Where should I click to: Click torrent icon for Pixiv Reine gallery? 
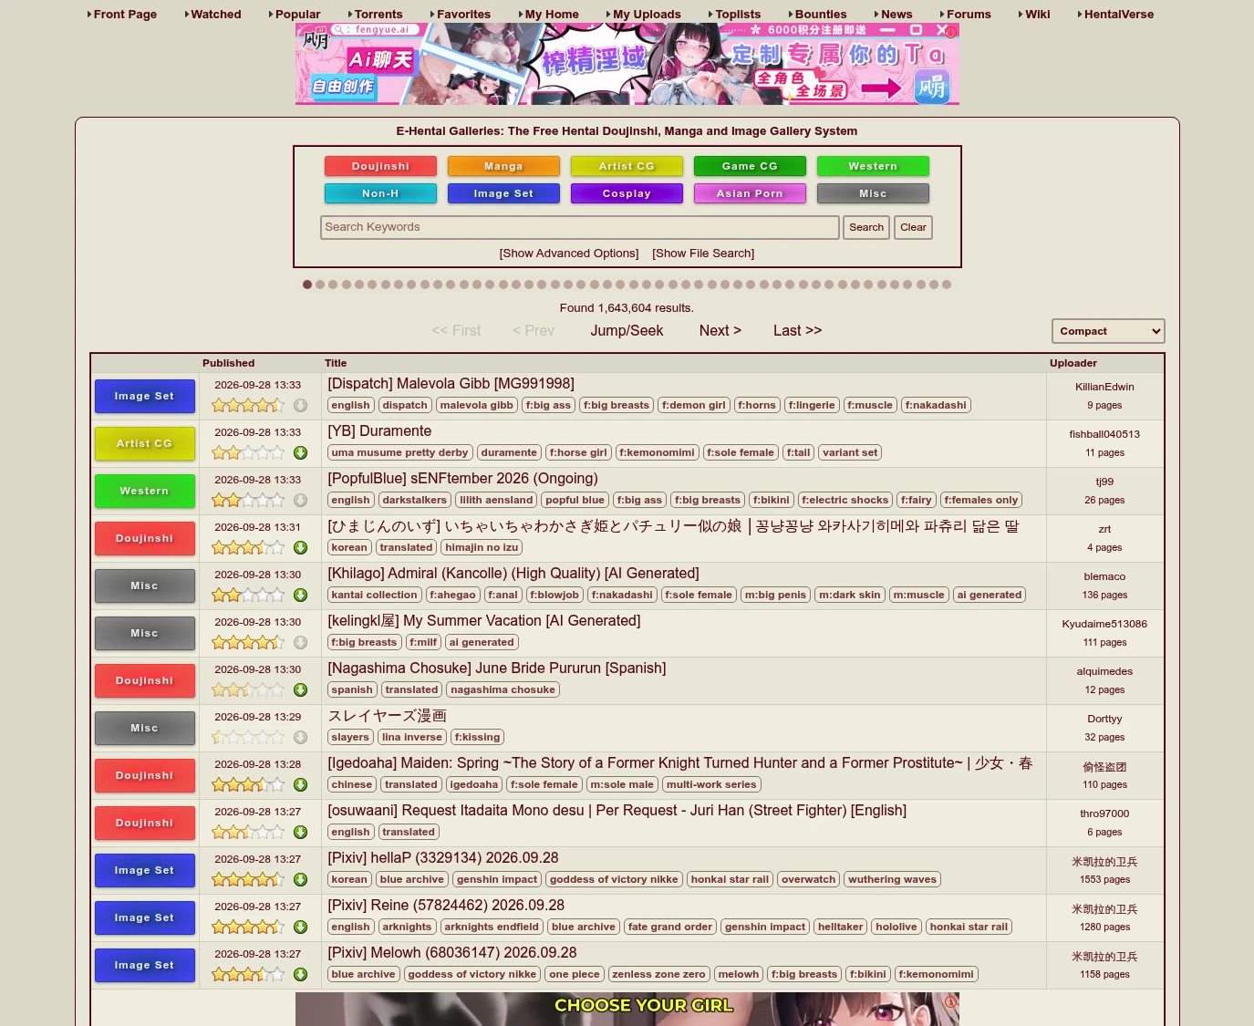click(x=300, y=927)
